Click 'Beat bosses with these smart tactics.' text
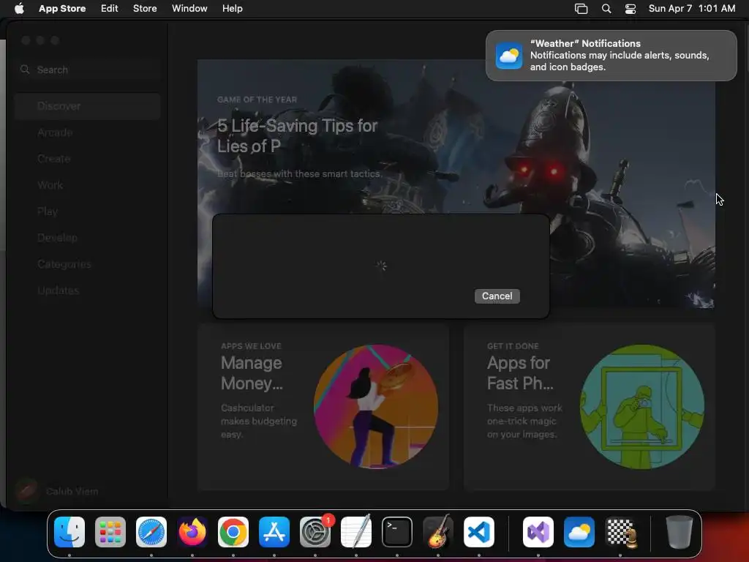 [x=299, y=174]
